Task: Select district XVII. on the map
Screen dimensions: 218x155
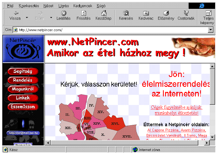Action: point(127,136)
